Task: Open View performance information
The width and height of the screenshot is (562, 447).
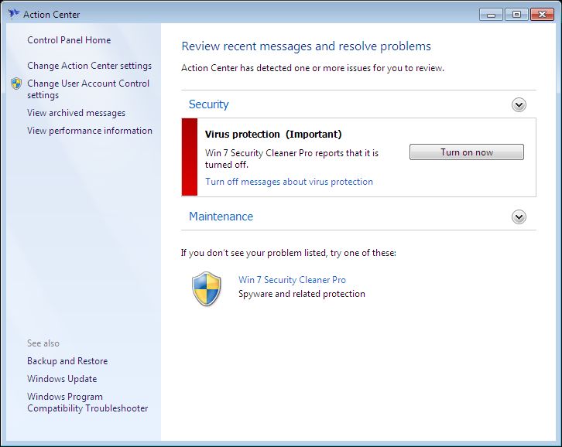Action: point(89,131)
